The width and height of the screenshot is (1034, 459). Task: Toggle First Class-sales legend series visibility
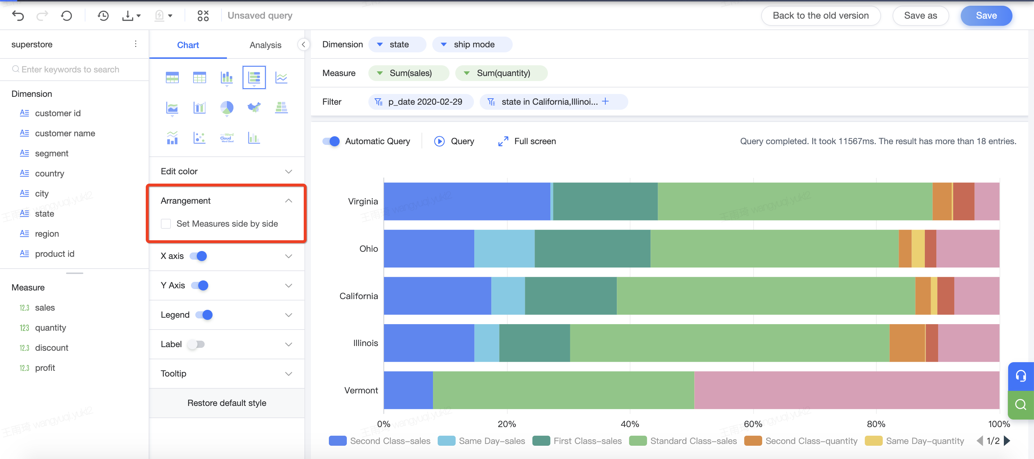tap(577, 441)
